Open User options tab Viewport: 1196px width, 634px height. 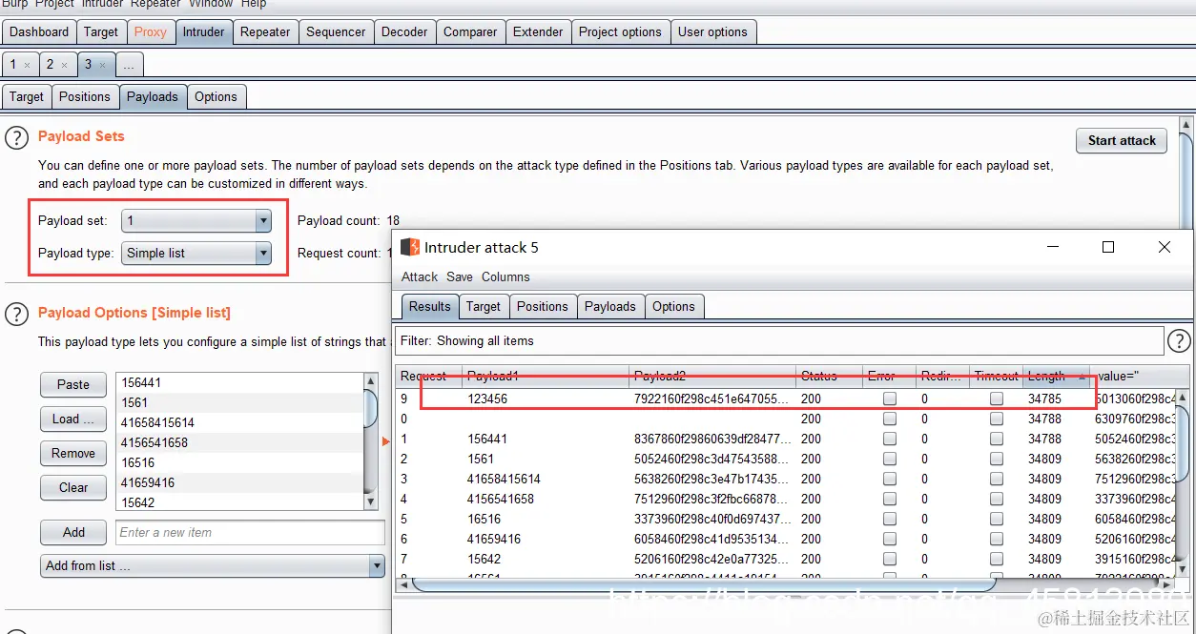click(x=712, y=31)
